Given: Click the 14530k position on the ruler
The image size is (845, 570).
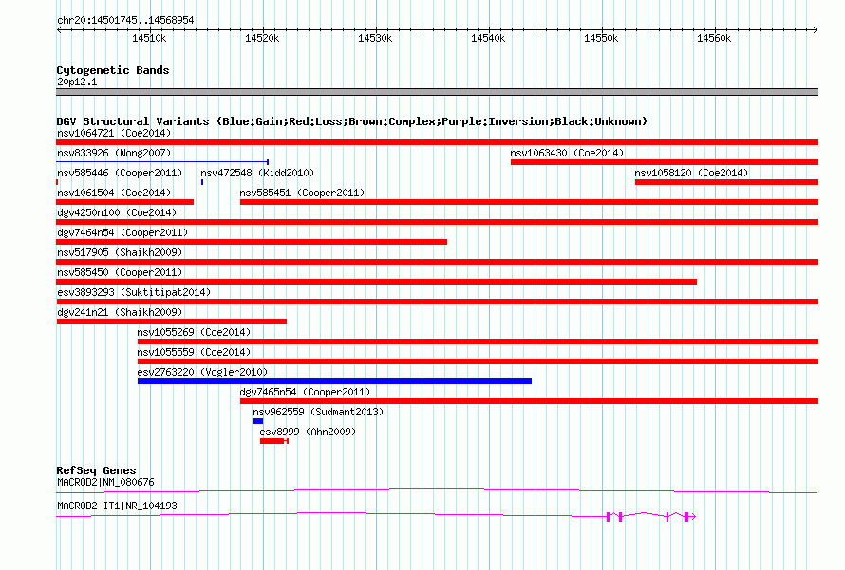Looking at the screenshot, I should click(375, 38).
